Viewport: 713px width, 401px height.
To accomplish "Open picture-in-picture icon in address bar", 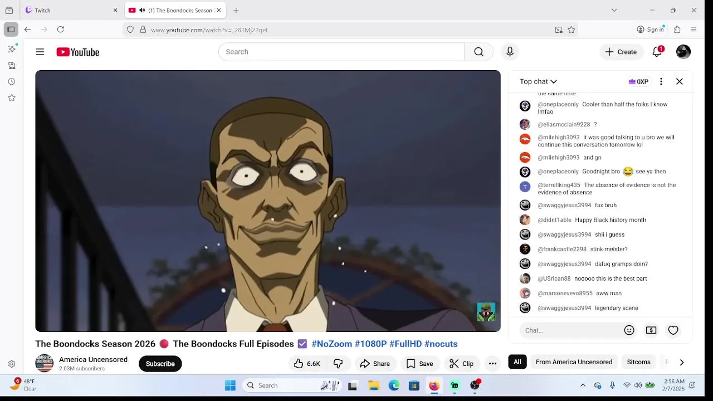I will click(559, 30).
